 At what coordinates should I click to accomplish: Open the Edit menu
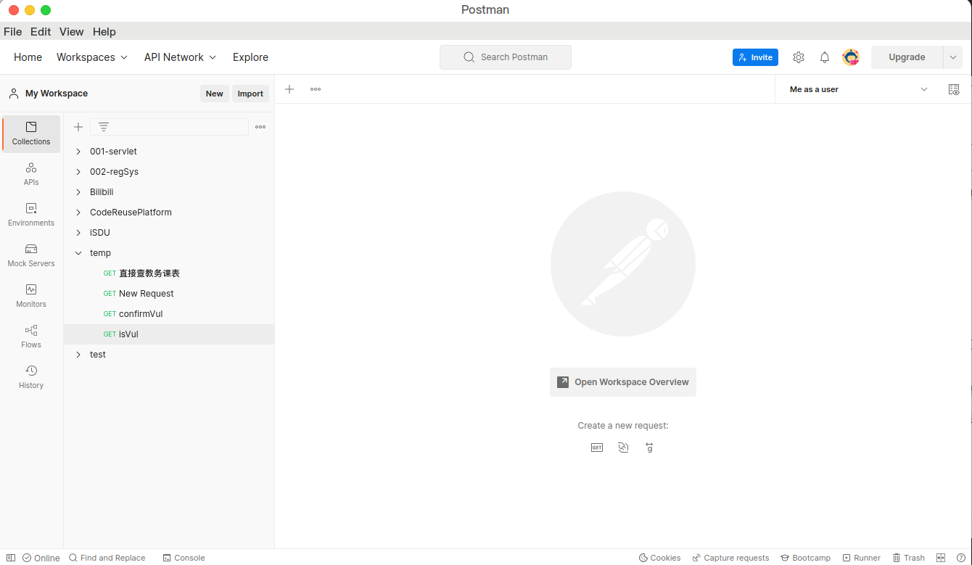pos(41,32)
